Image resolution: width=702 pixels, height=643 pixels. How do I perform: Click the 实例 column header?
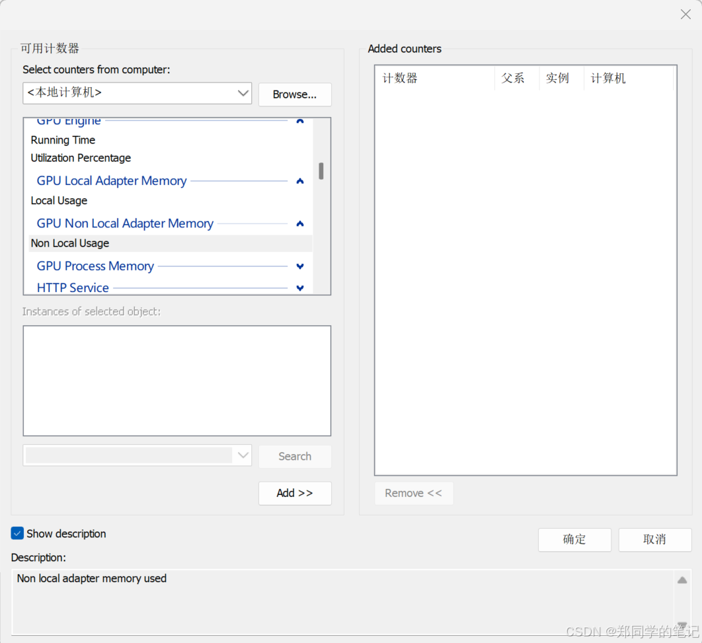click(x=561, y=78)
